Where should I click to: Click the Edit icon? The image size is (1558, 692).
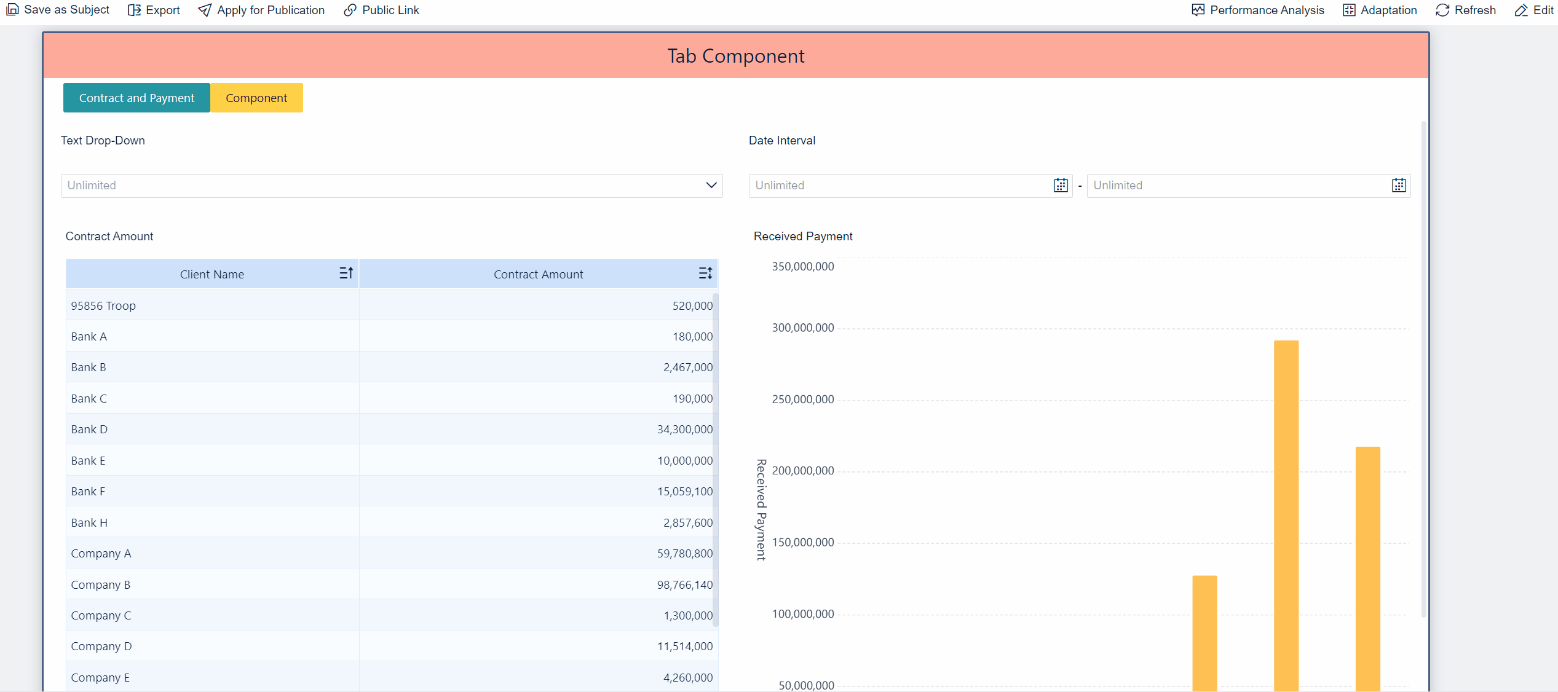coord(1522,10)
